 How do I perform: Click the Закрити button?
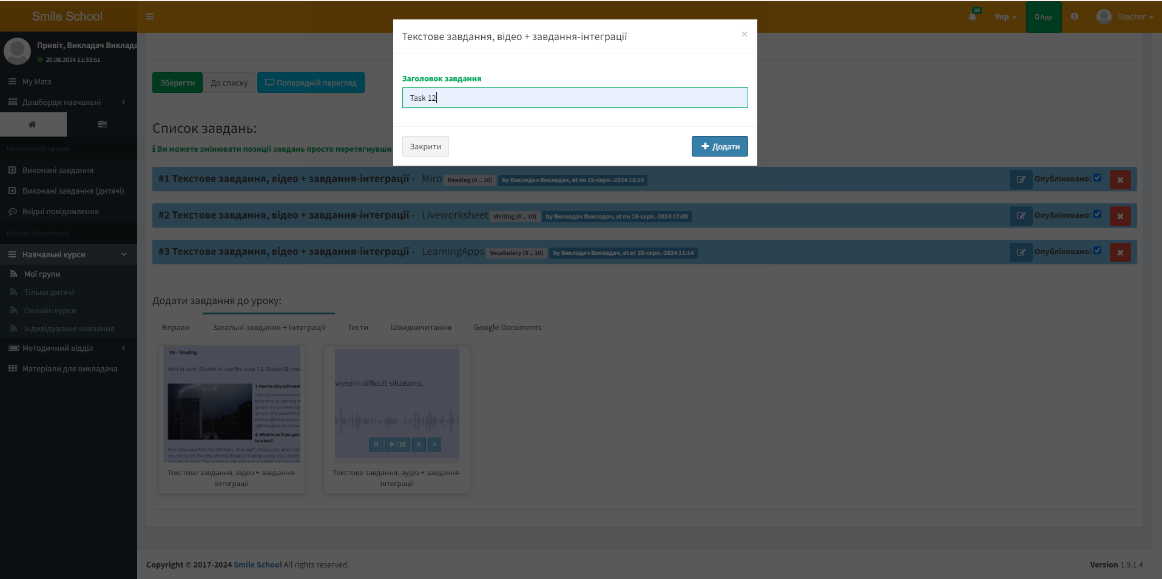pos(425,146)
